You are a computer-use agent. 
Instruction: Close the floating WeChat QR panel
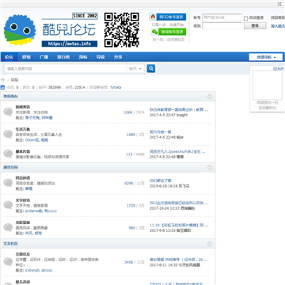(x=279, y=69)
